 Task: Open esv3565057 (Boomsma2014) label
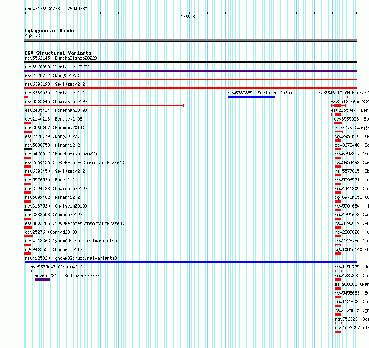[x=55, y=128]
